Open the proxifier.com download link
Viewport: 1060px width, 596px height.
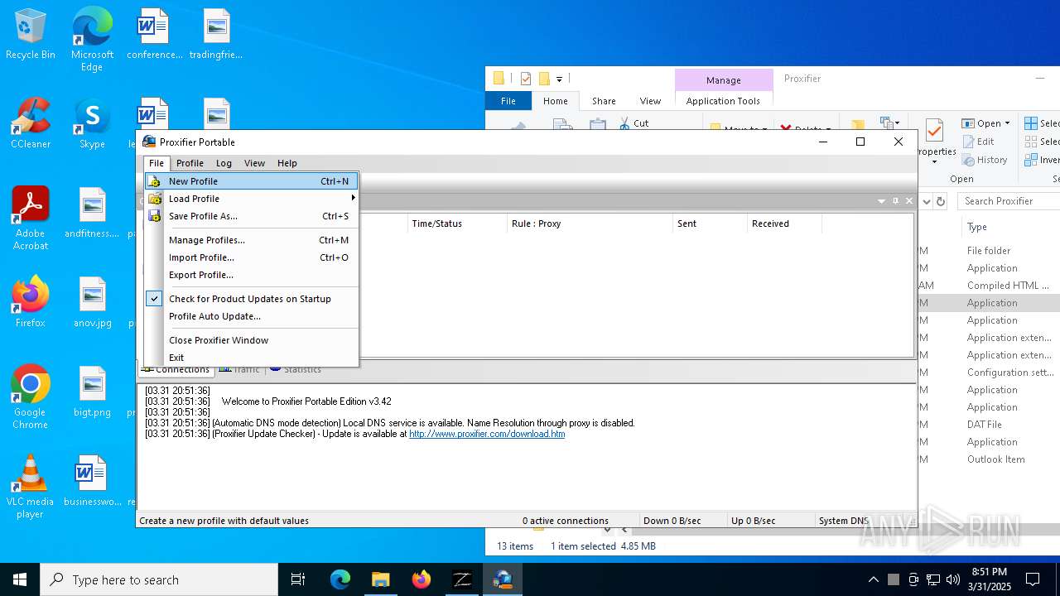pyautogui.click(x=487, y=434)
